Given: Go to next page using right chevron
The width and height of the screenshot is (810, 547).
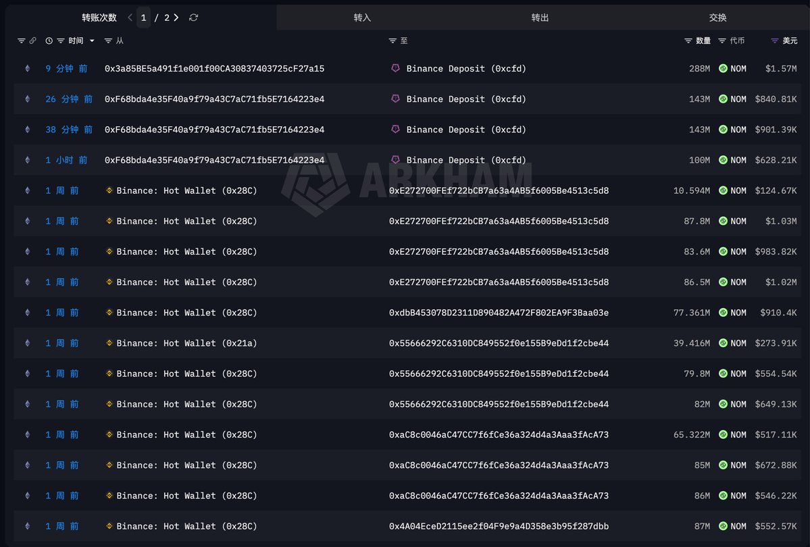Looking at the screenshot, I should click(x=176, y=18).
